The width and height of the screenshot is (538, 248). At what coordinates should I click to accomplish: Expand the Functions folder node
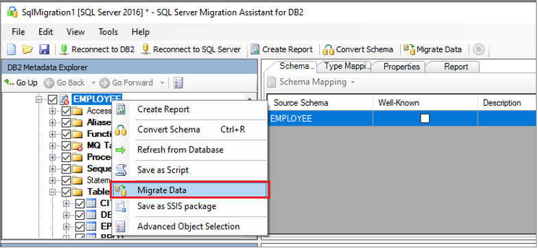[x=52, y=134]
